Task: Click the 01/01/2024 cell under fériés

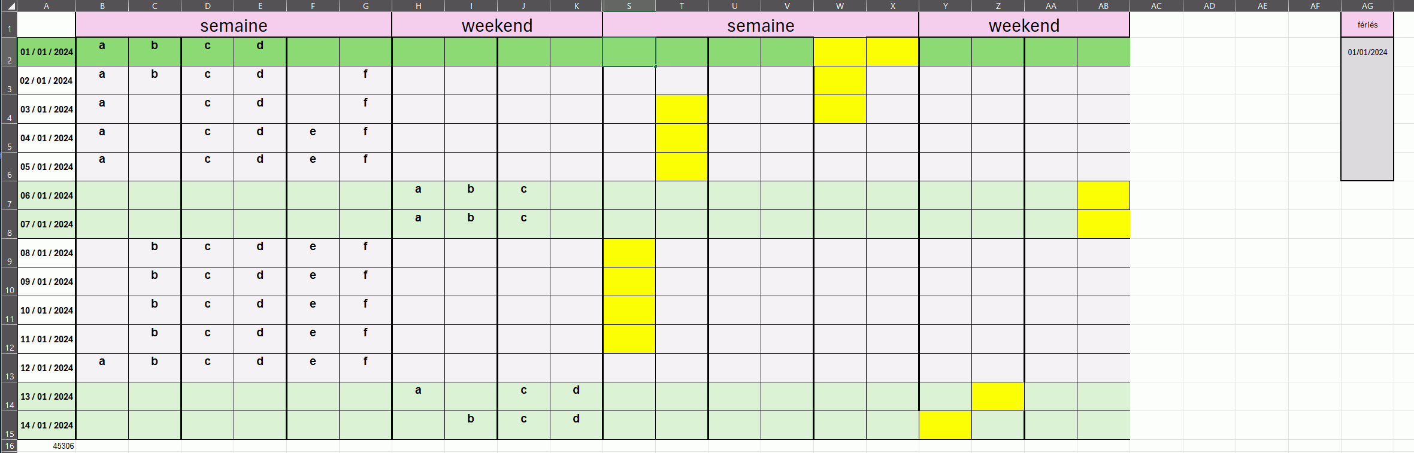Action: click(x=1367, y=52)
